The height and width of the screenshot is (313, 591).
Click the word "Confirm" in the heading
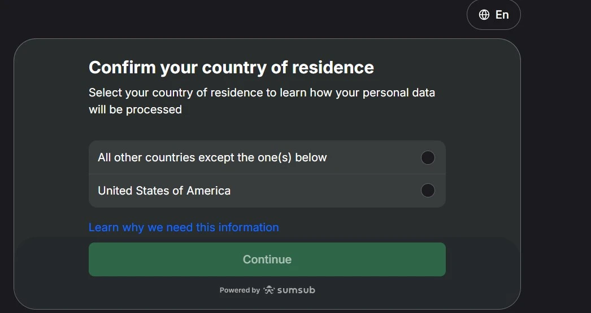click(121, 68)
